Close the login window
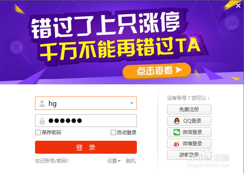Screen dimensions: 244x174 pos(238,6)
